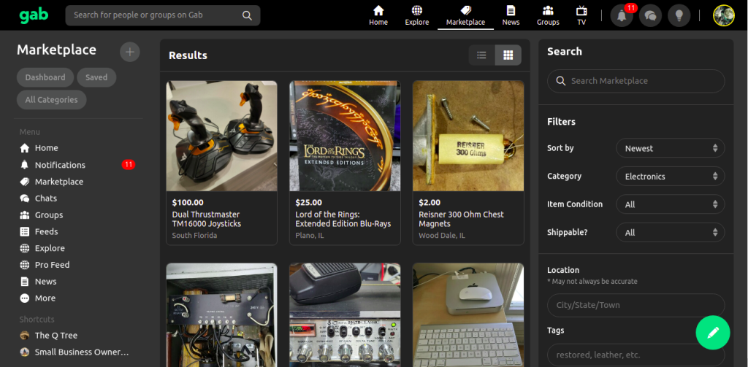
Task: Click the lightbulb icon in header
Action: click(x=679, y=16)
